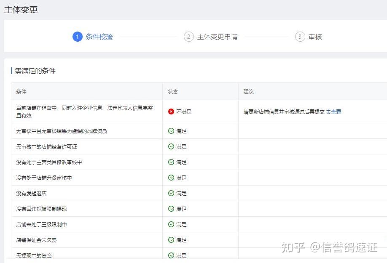387x263 pixels.
Task: Click the step 1 circle for 条件校验
Action: (78, 37)
